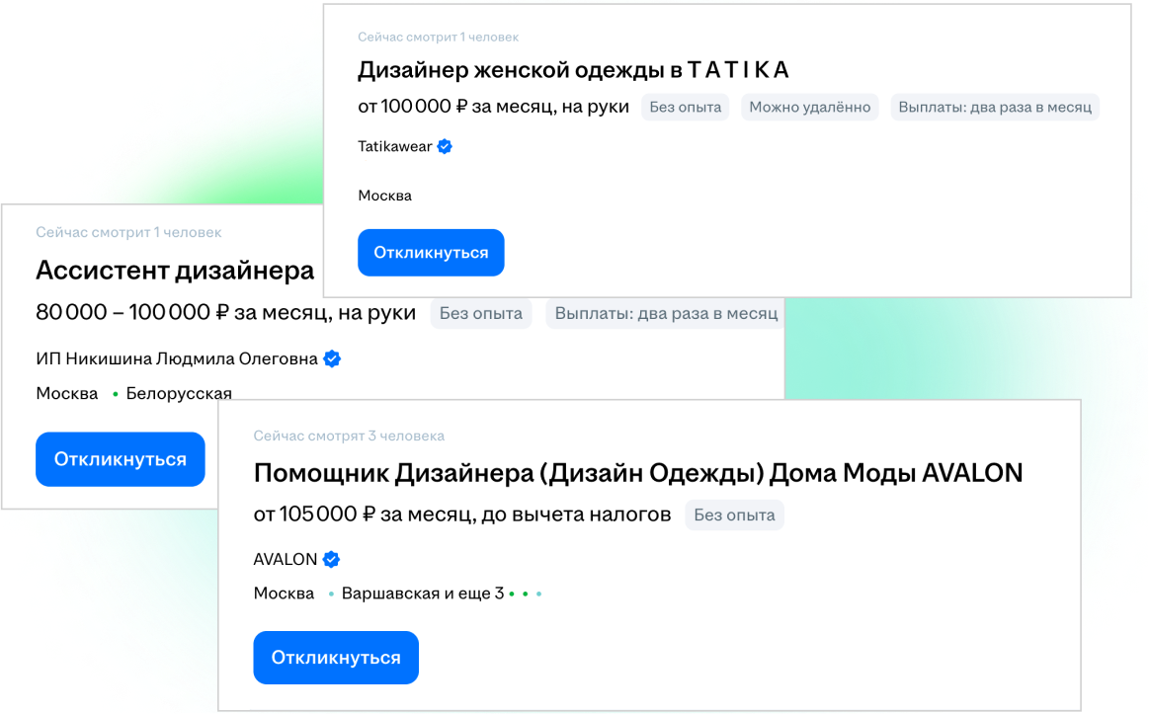Open the 'Ассистент дизайнера' vacancy title

tap(175, 271)
